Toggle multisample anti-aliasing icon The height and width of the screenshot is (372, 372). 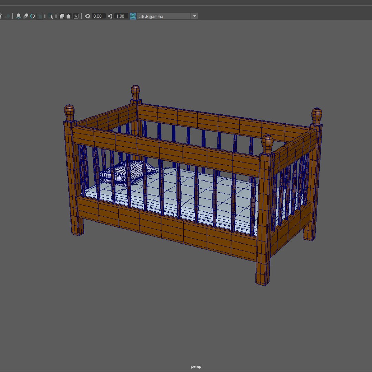32,16
